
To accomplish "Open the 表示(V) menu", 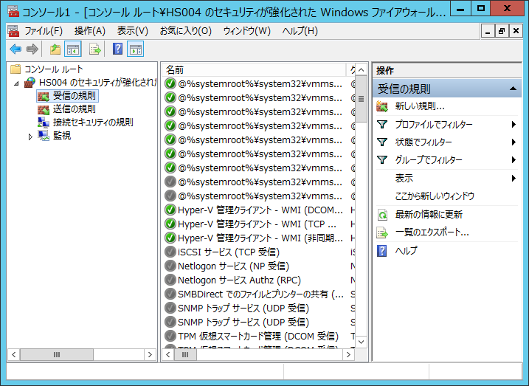I will [x=133, y=31].
